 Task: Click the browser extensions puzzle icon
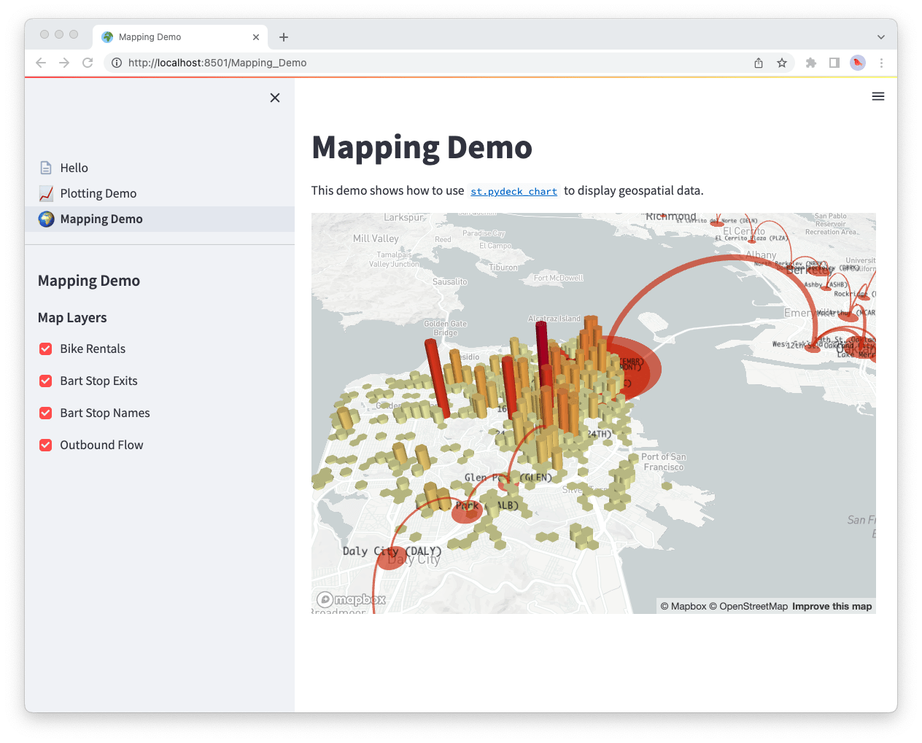tap(810, 63)
